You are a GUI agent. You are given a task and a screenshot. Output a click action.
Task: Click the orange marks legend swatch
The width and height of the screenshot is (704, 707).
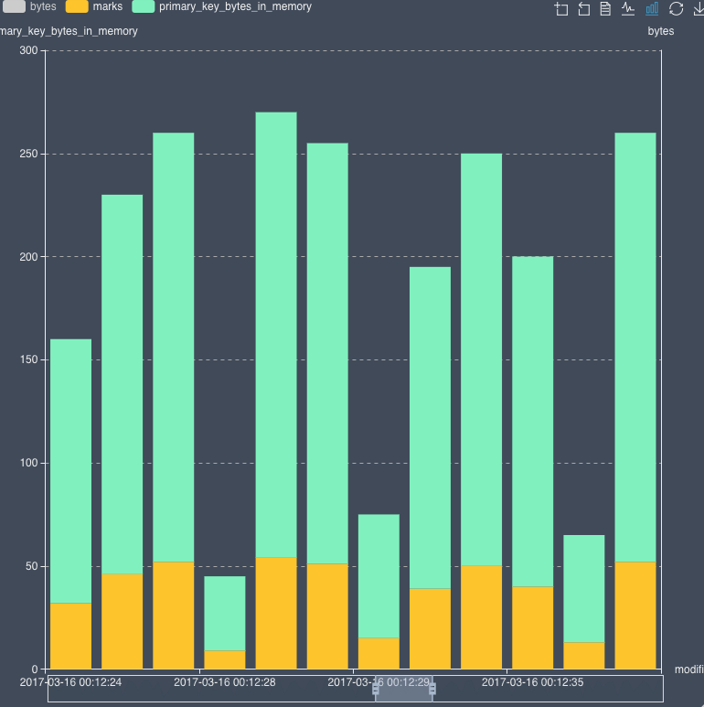[x=77, y=6]
